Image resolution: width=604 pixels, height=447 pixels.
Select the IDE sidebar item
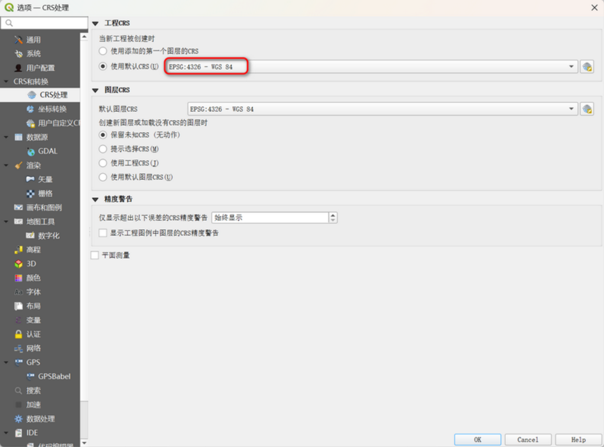pos(32,433)
